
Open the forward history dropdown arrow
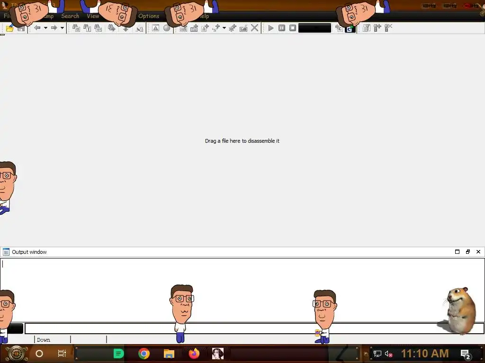[62, 28]
